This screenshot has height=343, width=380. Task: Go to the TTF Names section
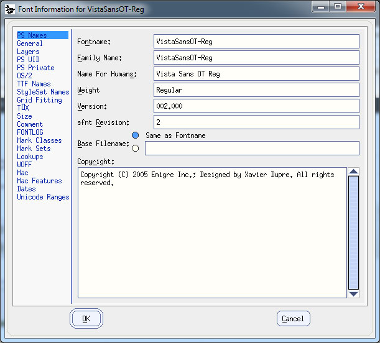point(34,84)
